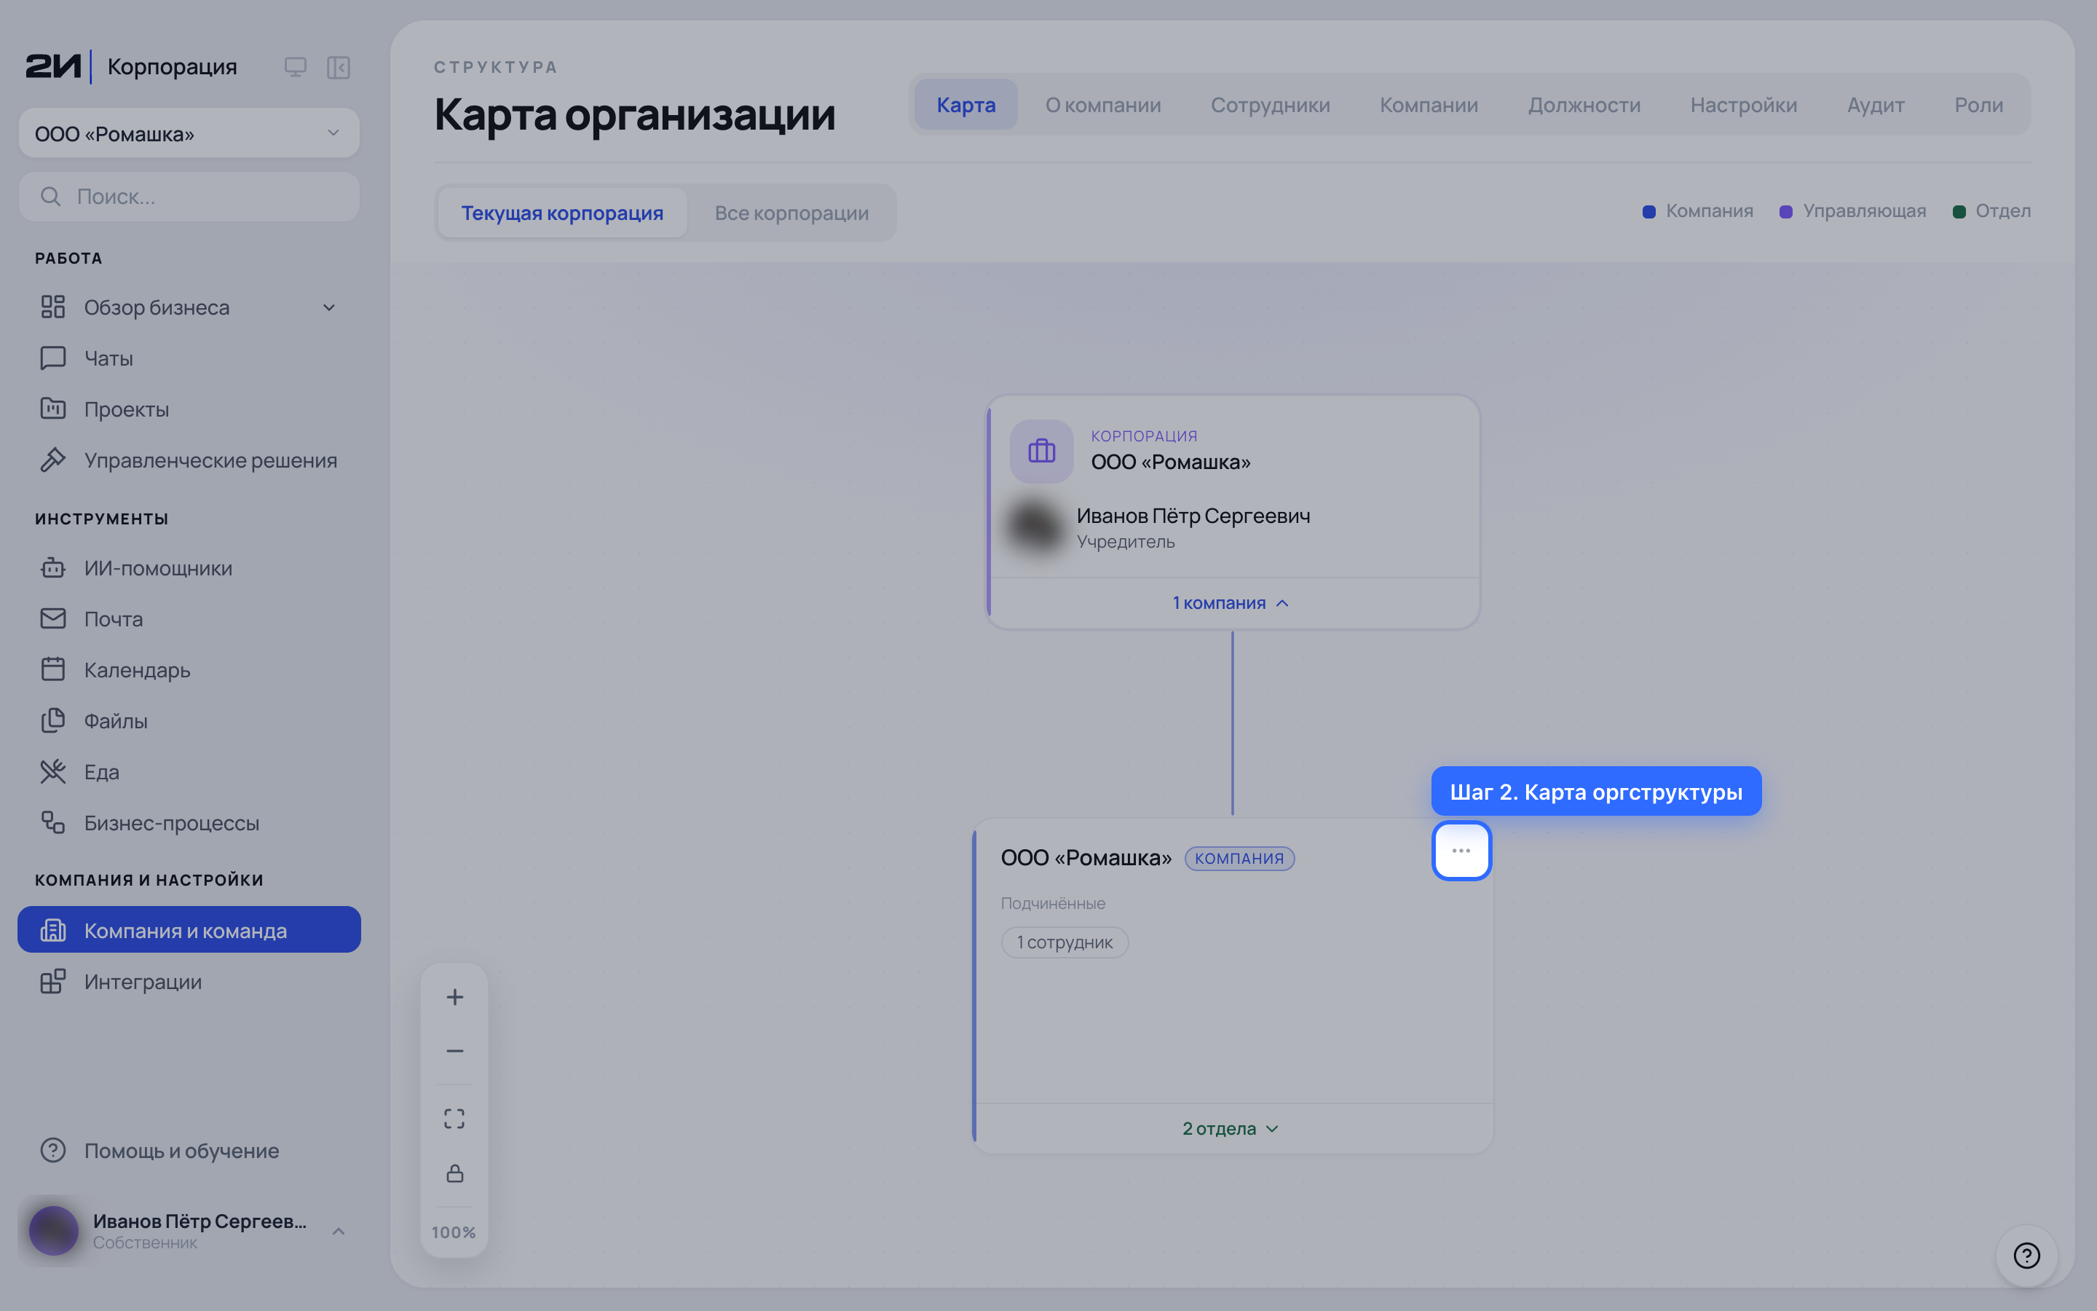The width and height of the screenshot is (2097, 1311).
Task: Open Интеграции settings
Action: pyautogui.click(x=189, y=982)
